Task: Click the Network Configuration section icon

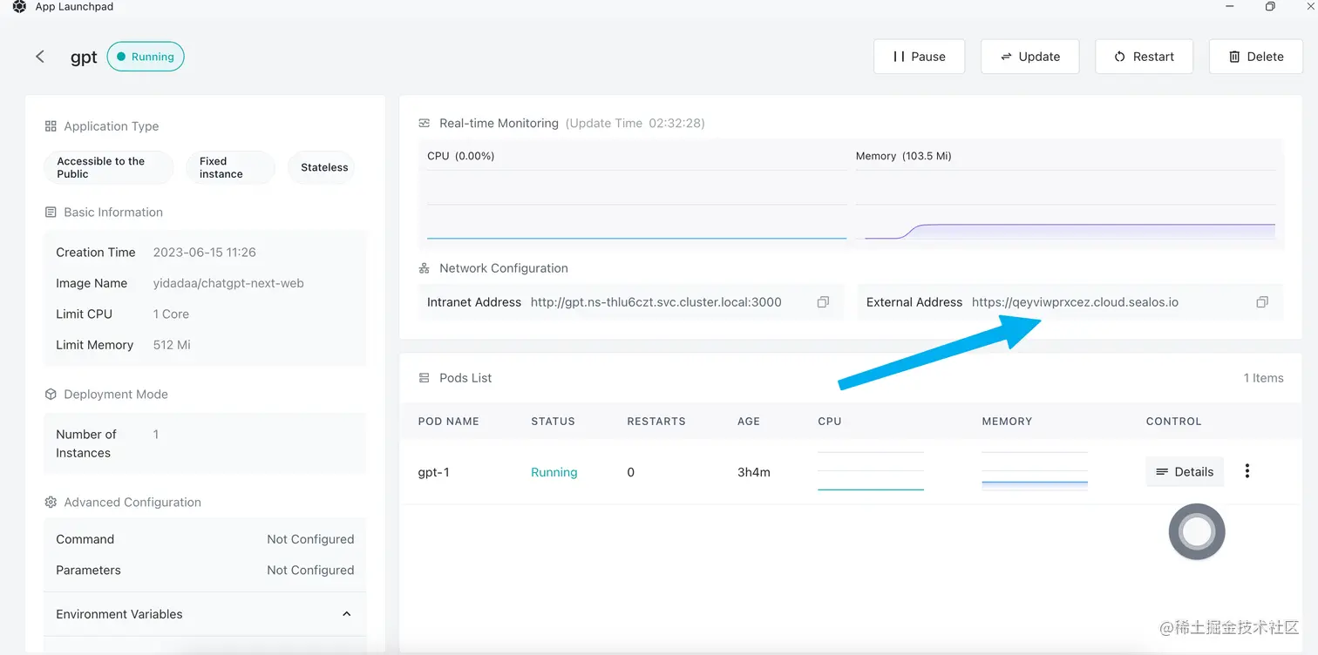Action: tap(425, 268)
